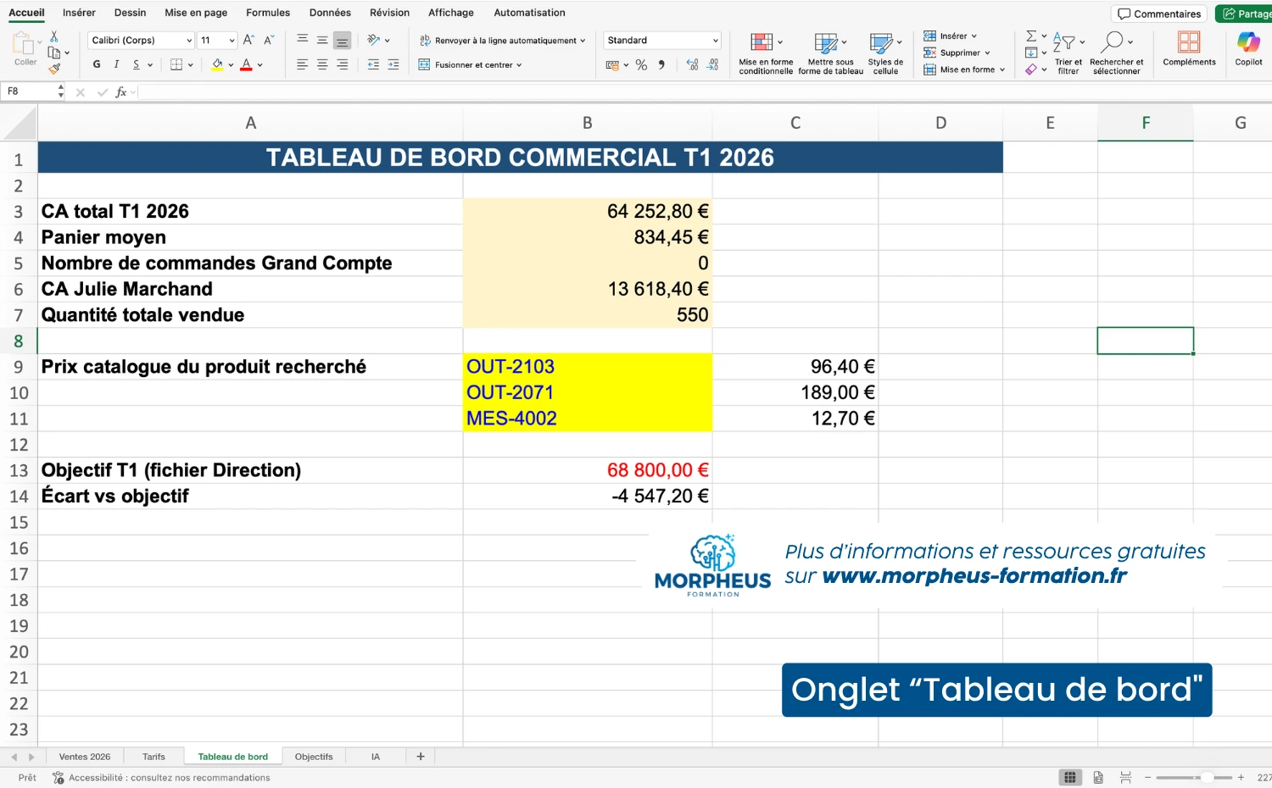This screenshot has width=1272, height=788.
Task: Switch to Page Layout view in status bar
Action: point(1098,777)
